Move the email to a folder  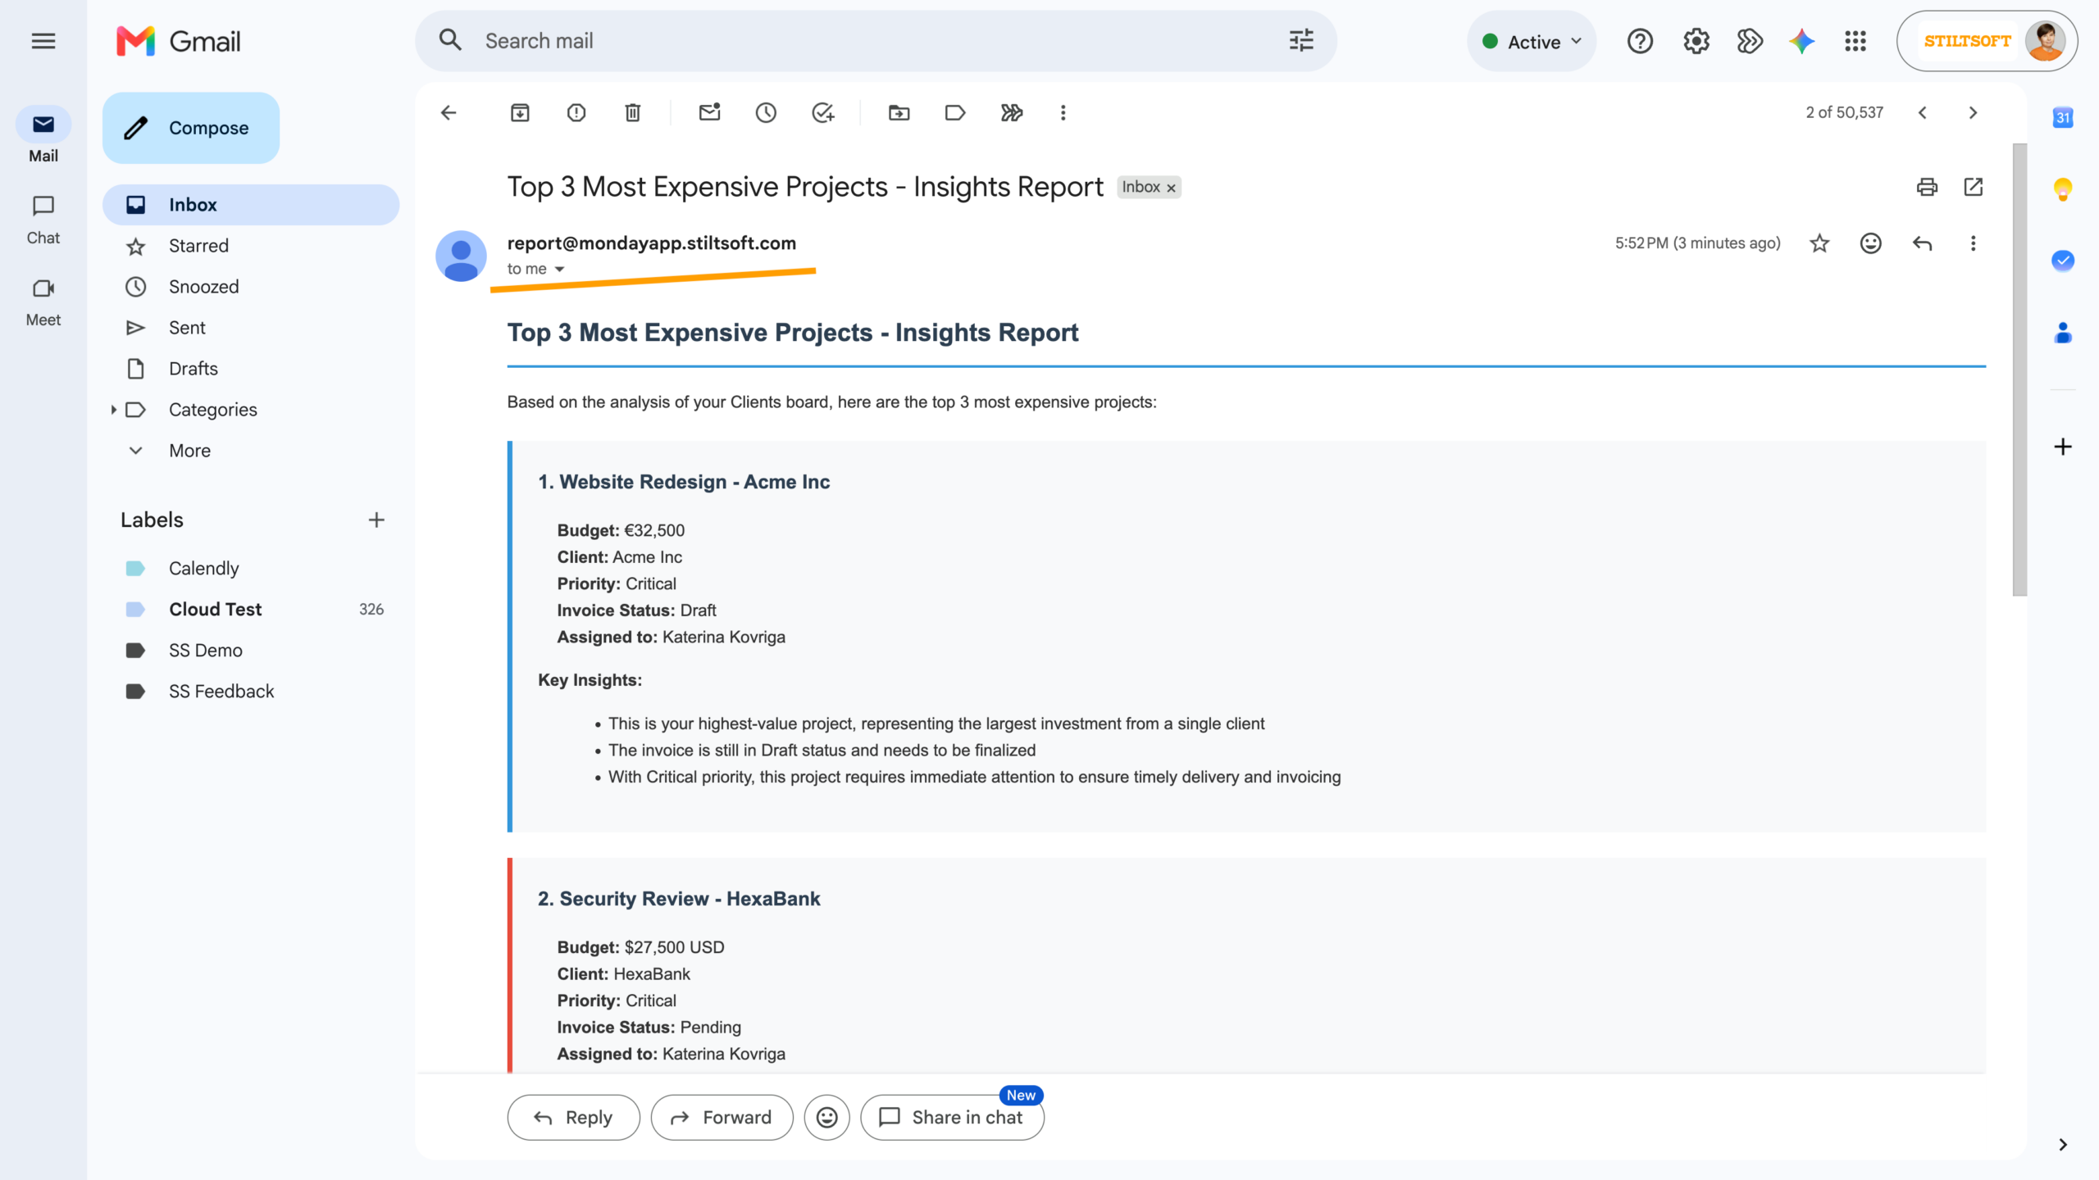point(899,113)
